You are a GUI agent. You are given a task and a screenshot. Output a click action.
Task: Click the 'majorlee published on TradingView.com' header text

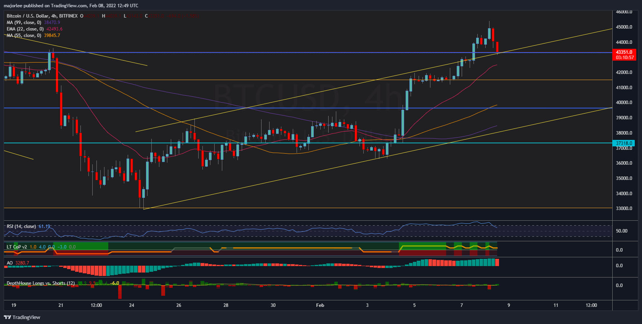(x=45, y=6)
